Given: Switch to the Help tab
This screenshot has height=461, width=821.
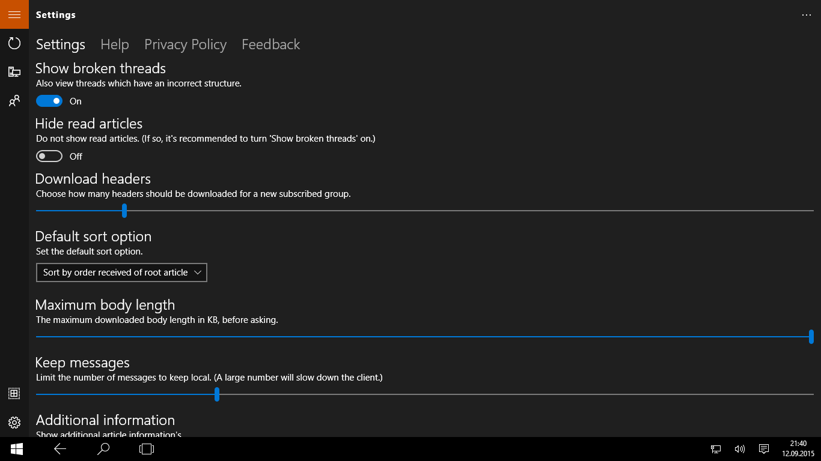Looking at the screenshot, I should pos(115,44).
